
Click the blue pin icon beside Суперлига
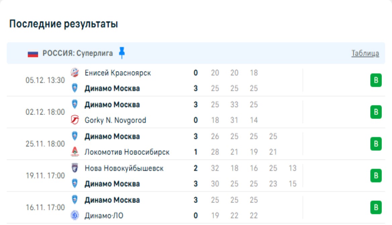click(122, 53)
